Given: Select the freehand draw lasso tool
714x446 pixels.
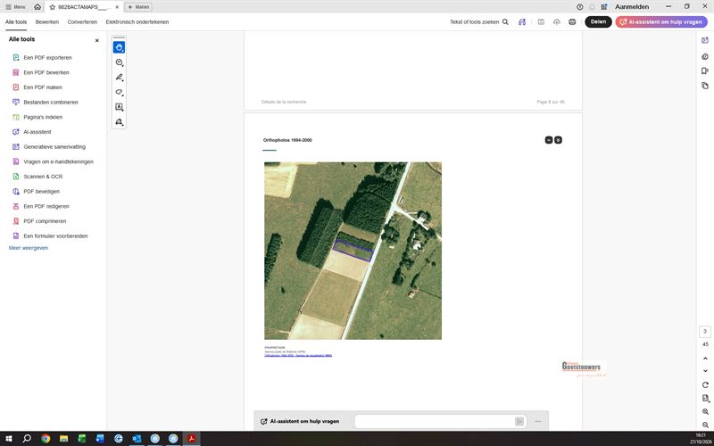Looking at the screenshot, I should pos(119,92).
